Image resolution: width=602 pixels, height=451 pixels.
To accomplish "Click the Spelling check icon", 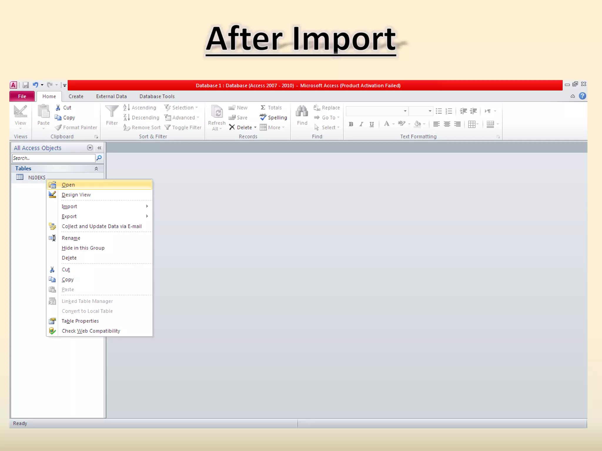I will point(263,117).
